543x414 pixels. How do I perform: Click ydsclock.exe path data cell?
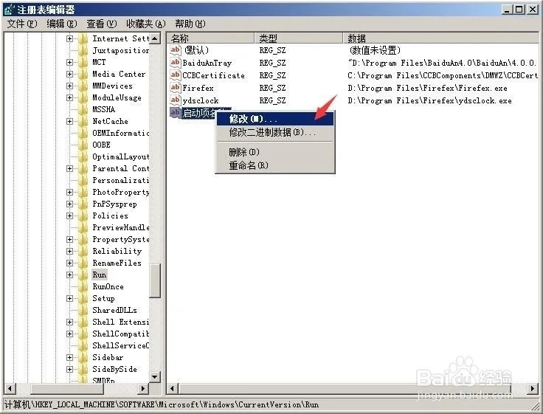click(429, 100)
